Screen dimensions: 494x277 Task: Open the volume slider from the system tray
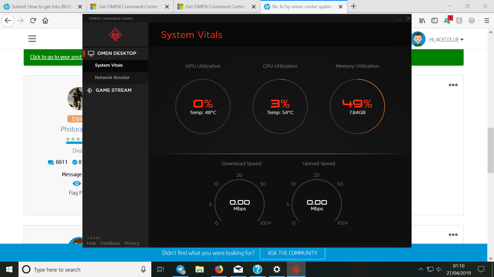coord(440,269)
